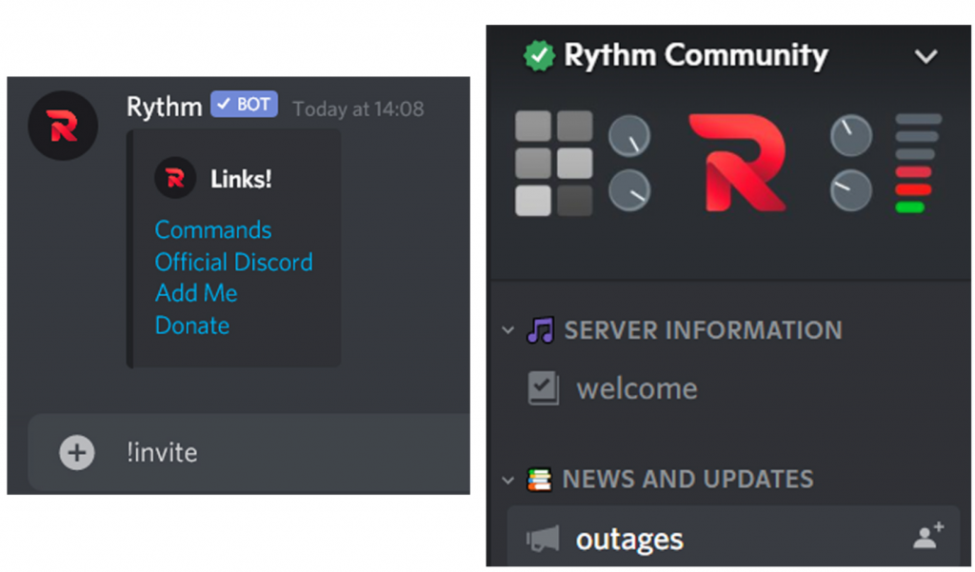
Task: Click the megaphone icon beside outages channel
Action: (544, 539)
